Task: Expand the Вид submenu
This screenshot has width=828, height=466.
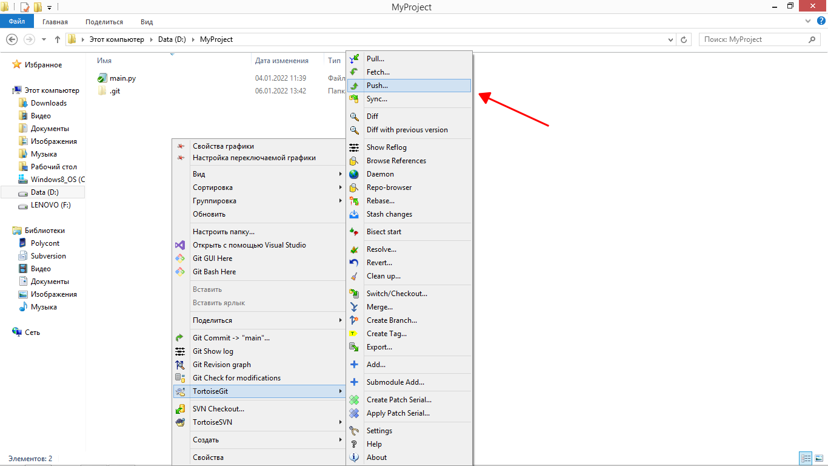Action: point(259,174)
